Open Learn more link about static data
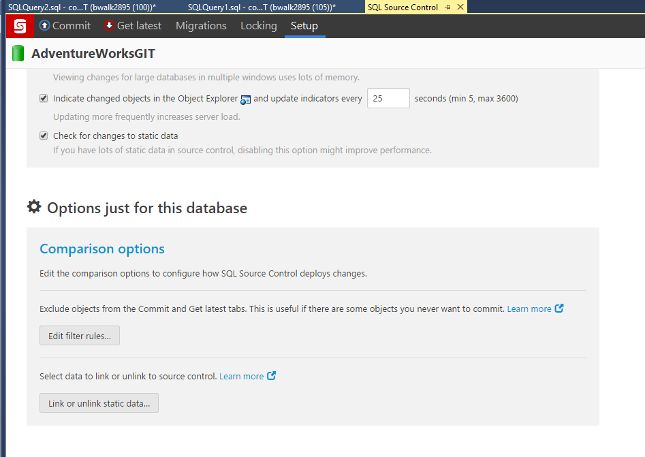This screenshot has height=457, width=645. pos(242,377)
